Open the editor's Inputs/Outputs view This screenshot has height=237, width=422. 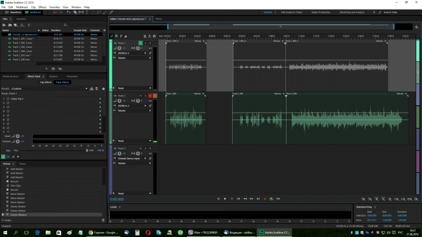112,36
